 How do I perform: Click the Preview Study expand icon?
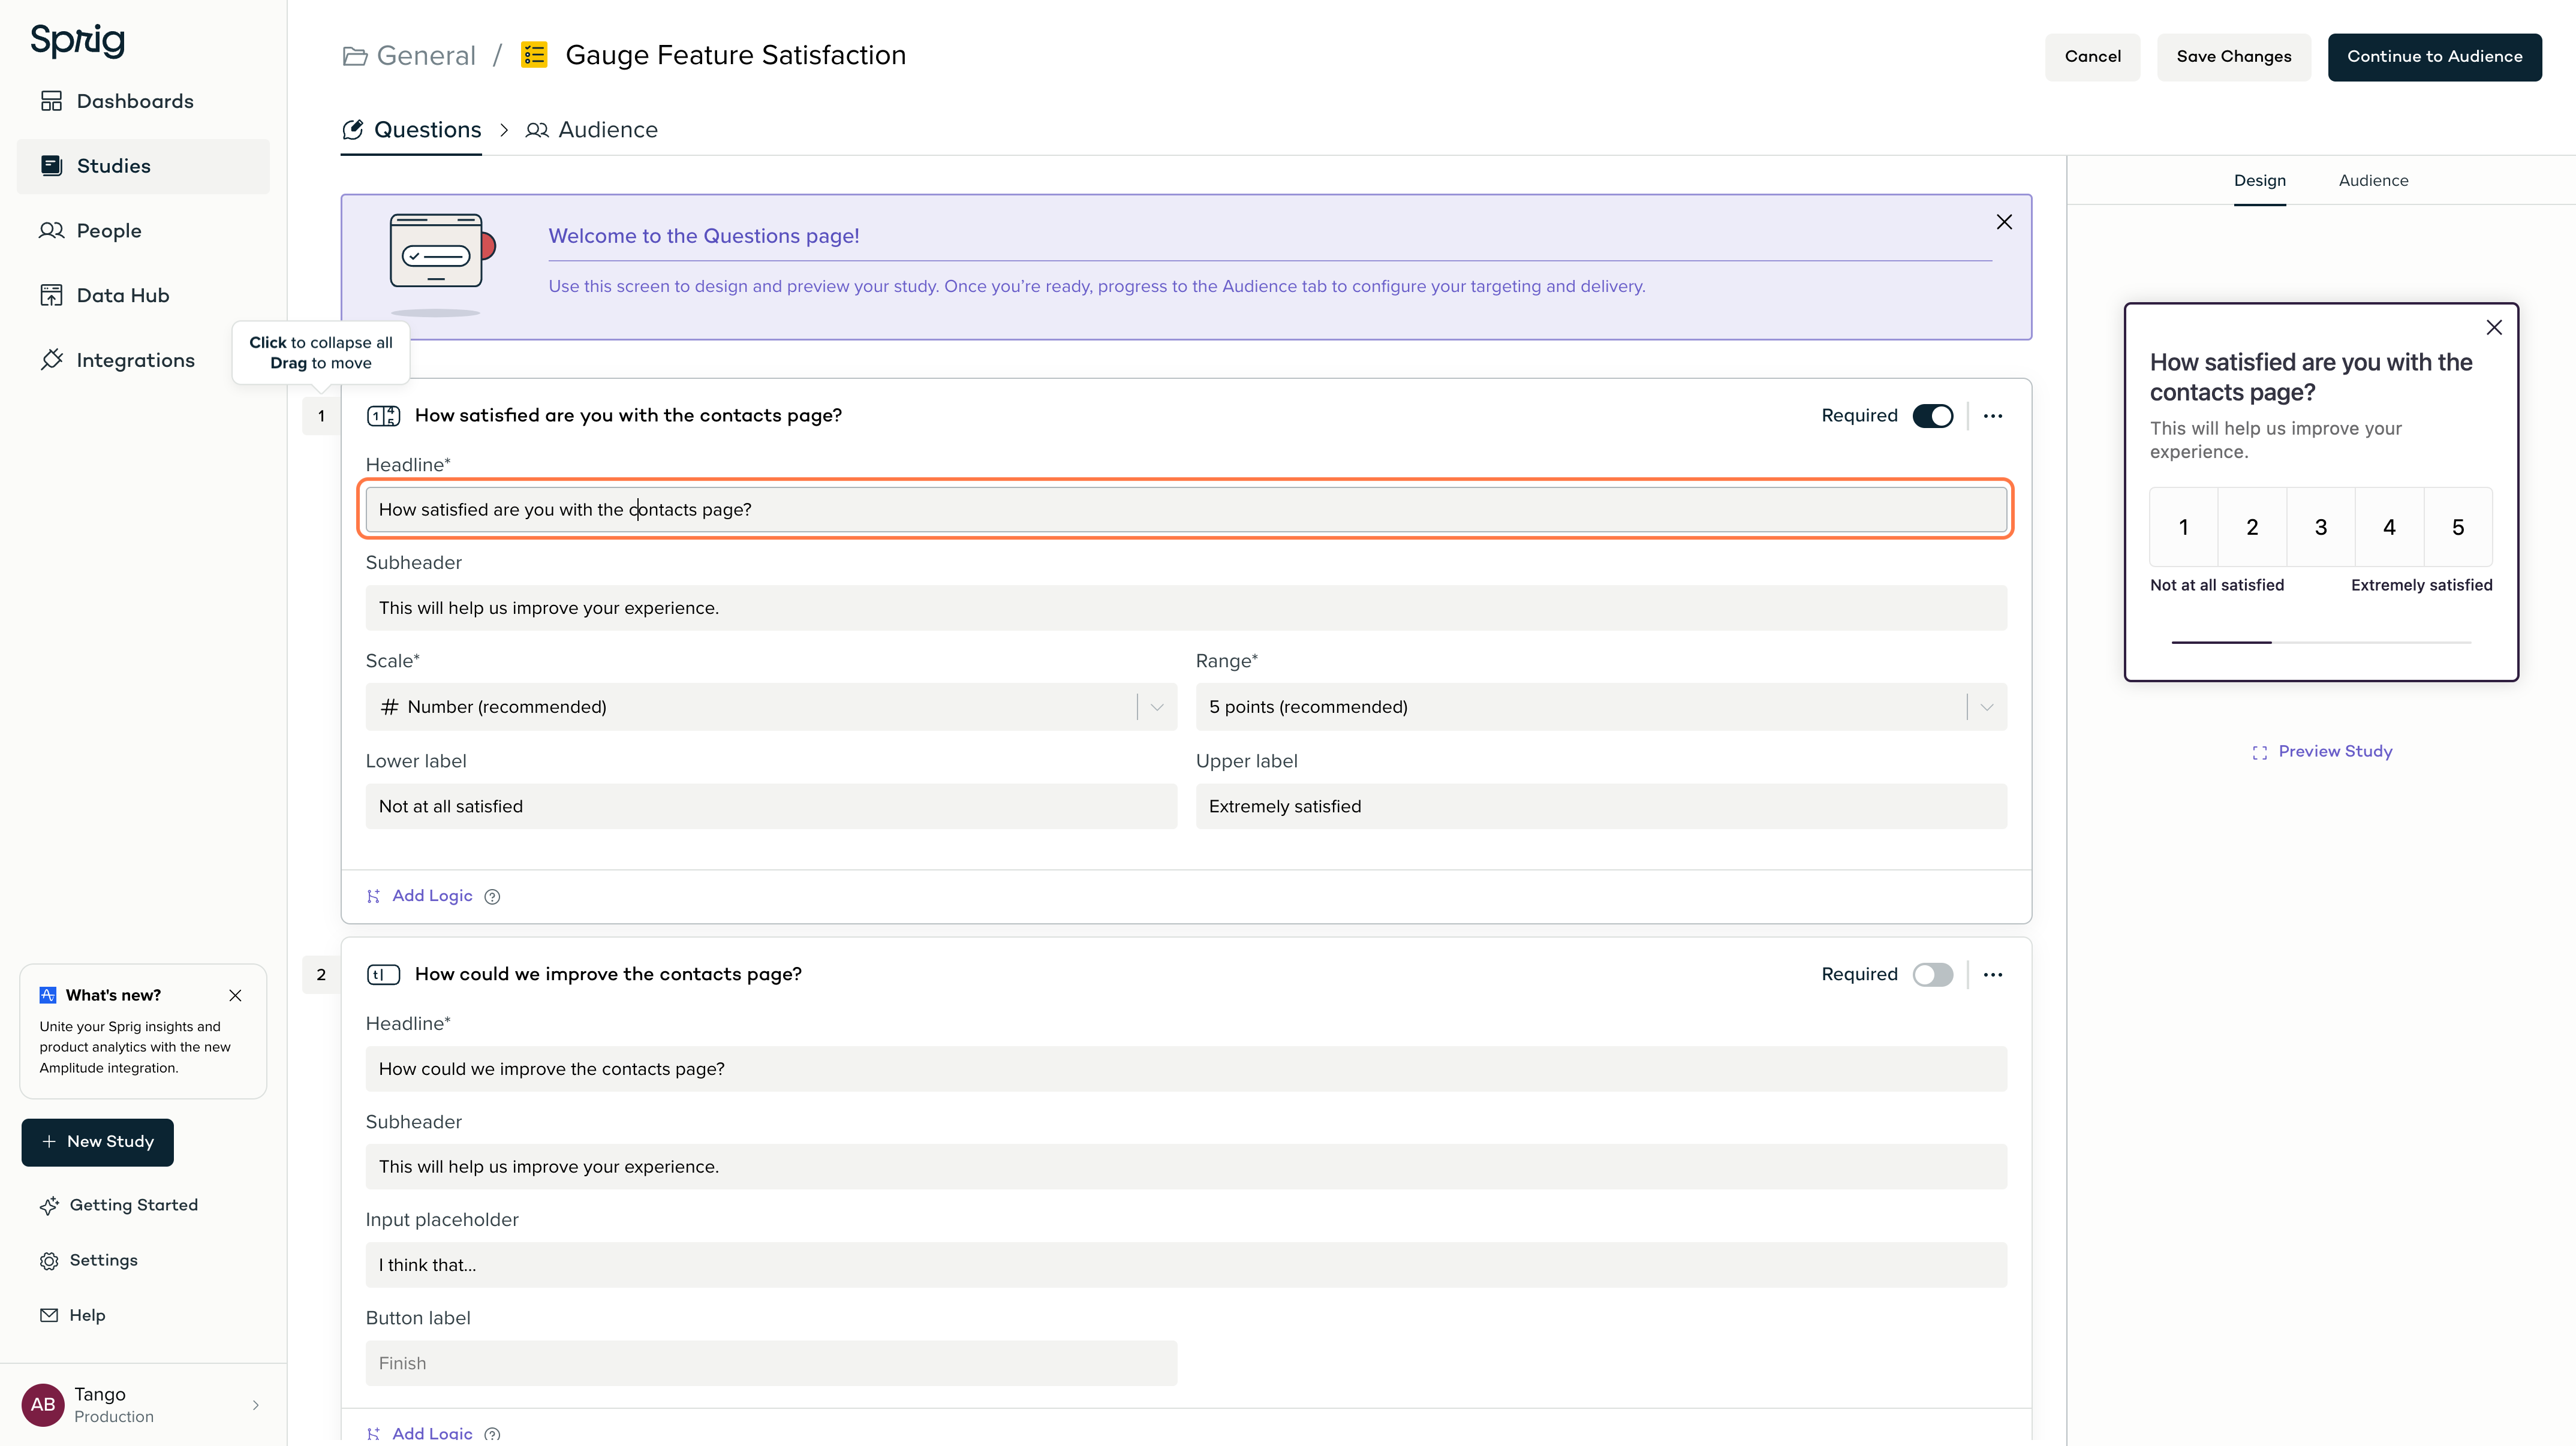point(2259,753)
